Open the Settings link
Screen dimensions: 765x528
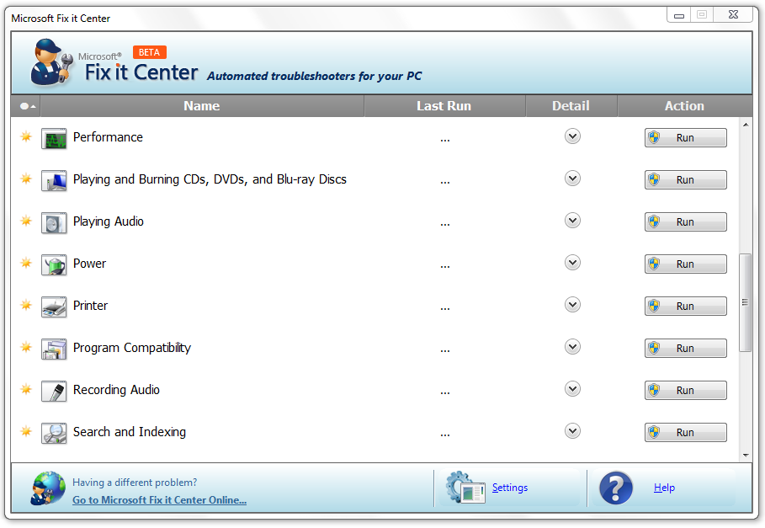tap(510, 488)
